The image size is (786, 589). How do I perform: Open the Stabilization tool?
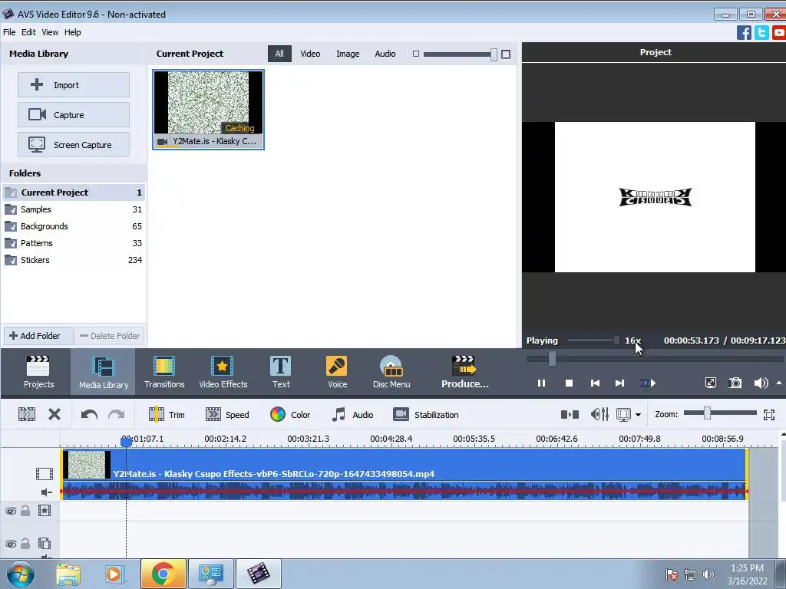click(426, 415)
